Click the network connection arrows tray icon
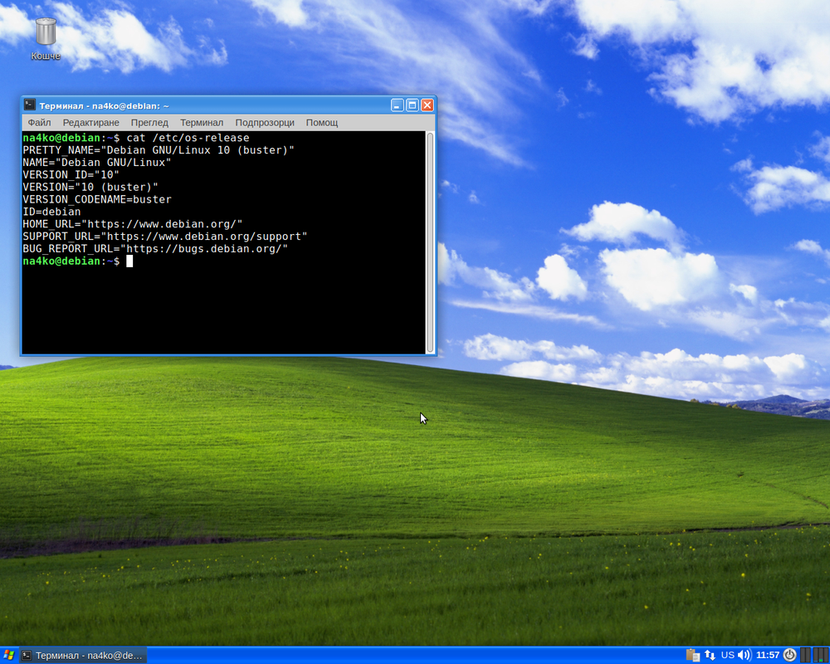 710,655
